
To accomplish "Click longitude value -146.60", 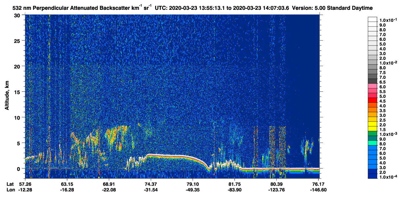I will pyautogui.click(x=318, y=190).
